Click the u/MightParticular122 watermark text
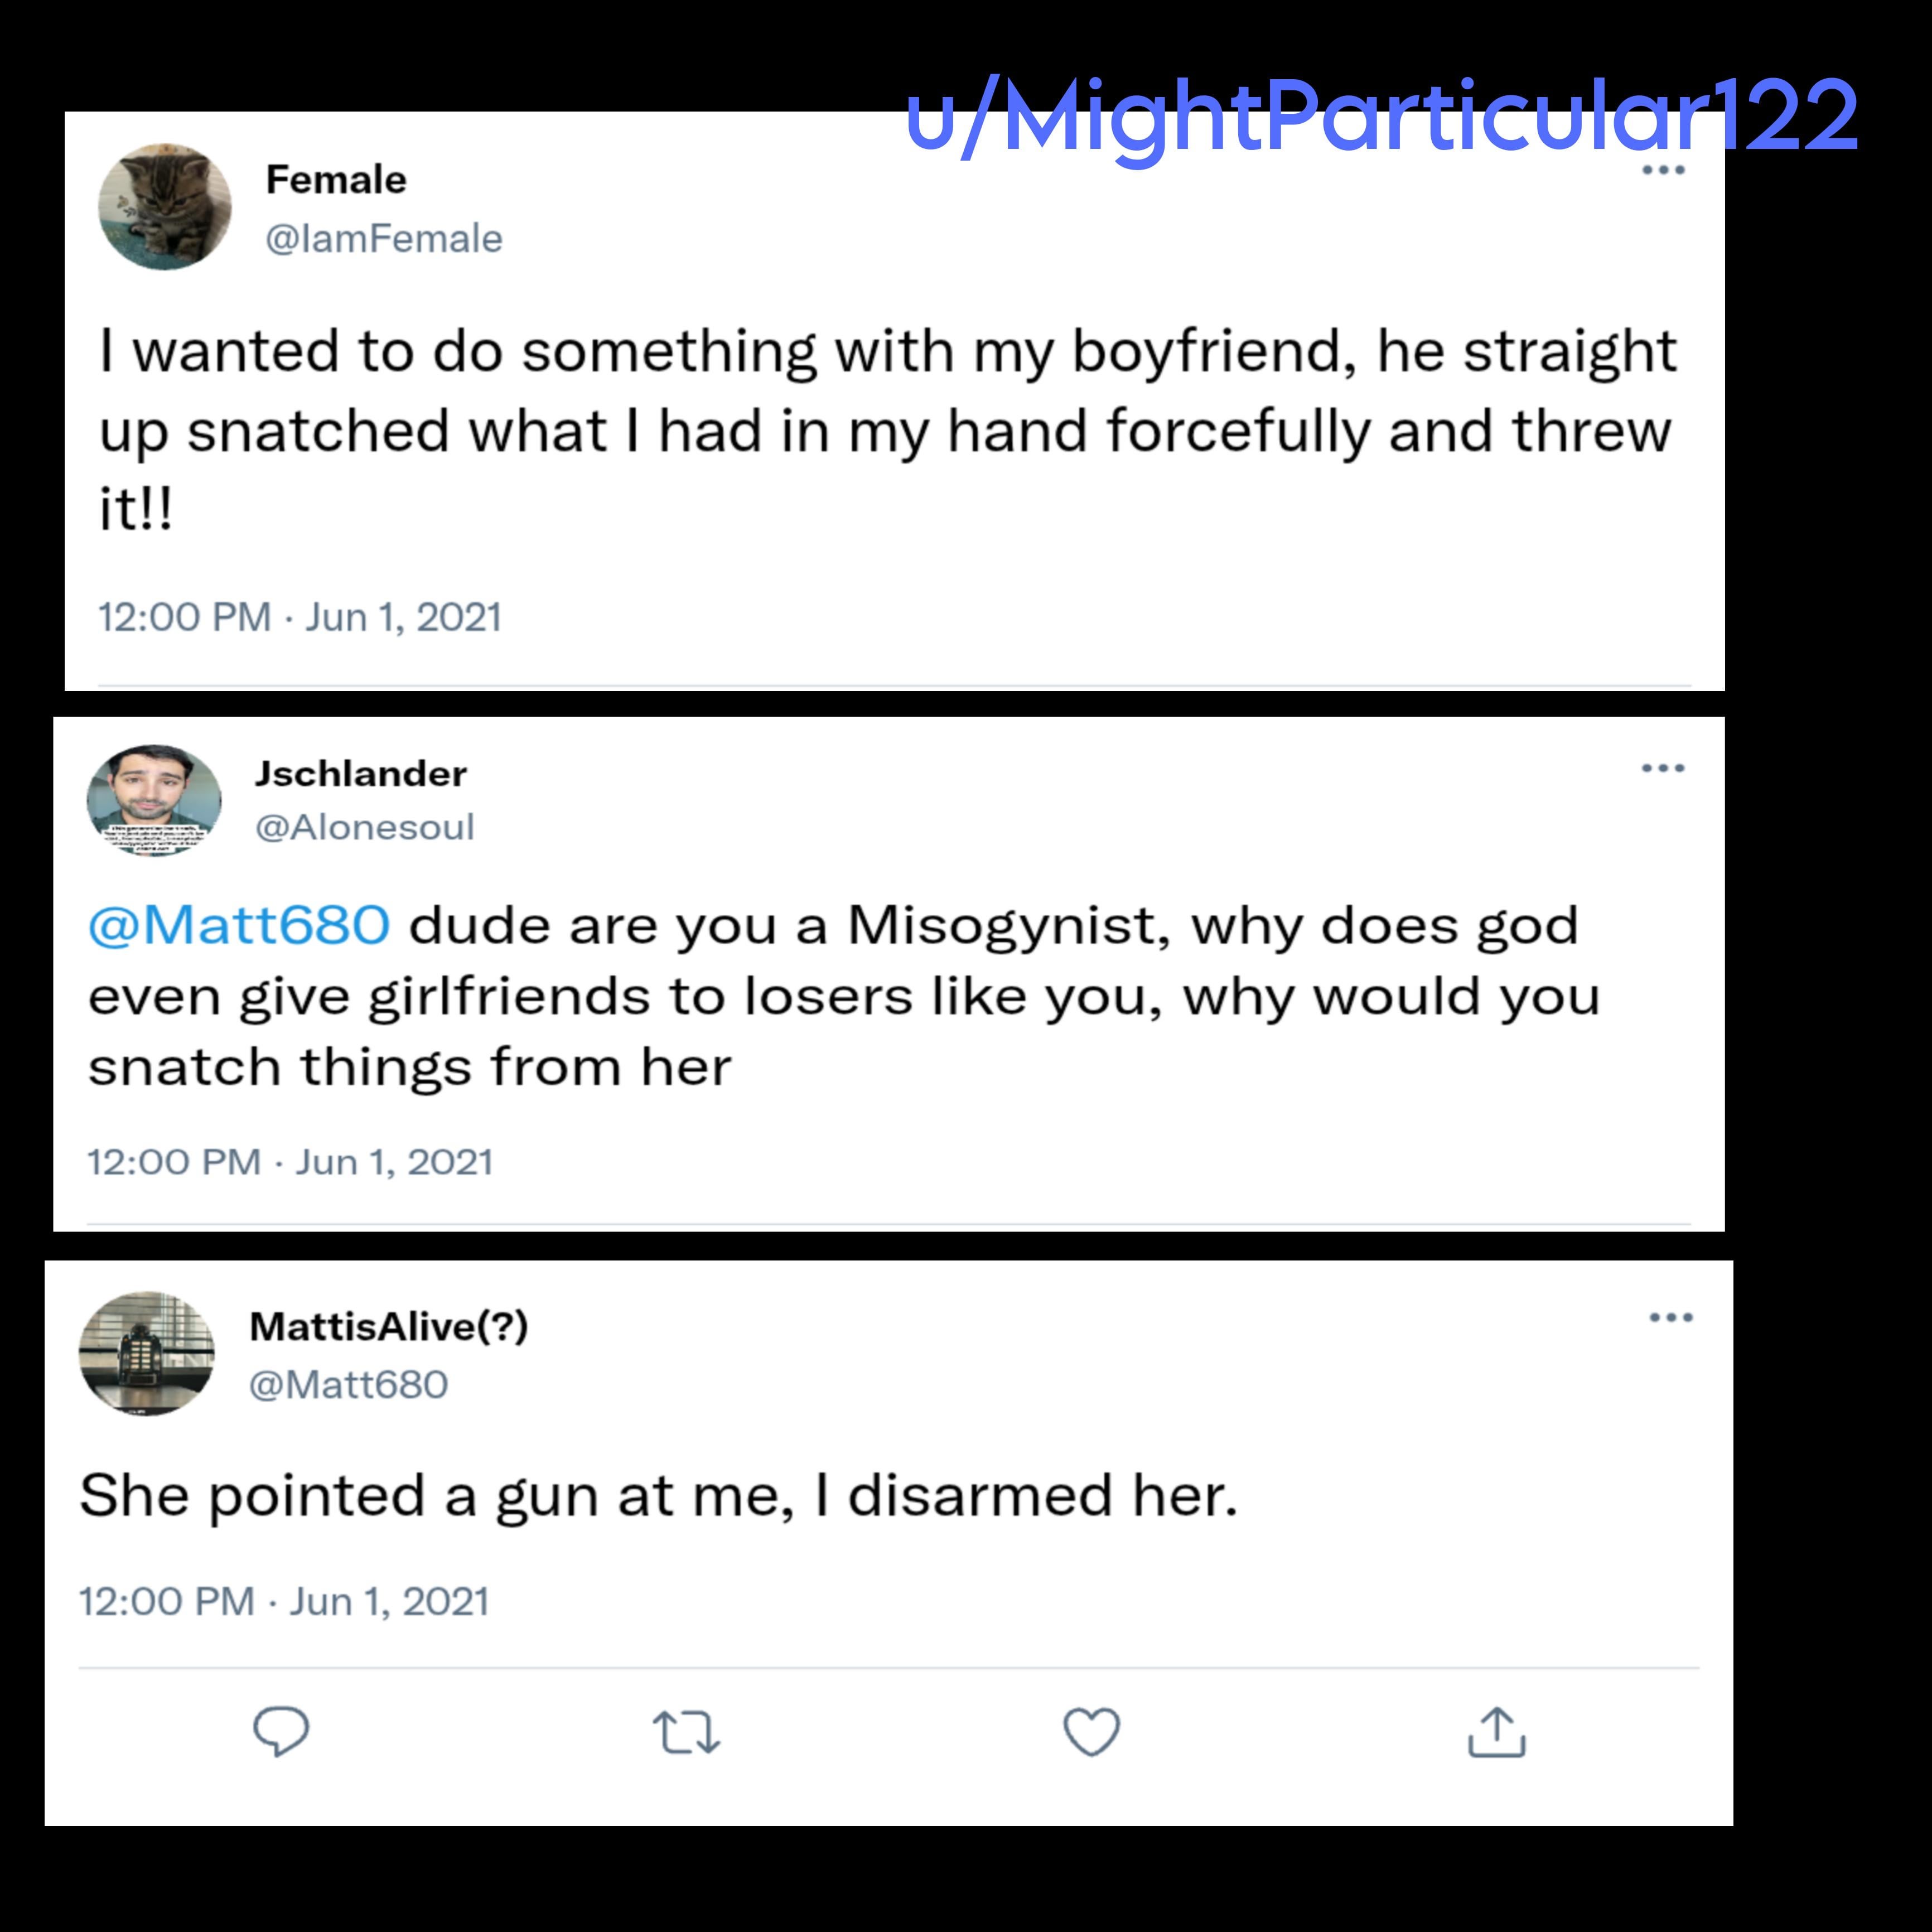This screenshot has height=1932, width=1932. pyautogui.click(x=1380, y=117)
